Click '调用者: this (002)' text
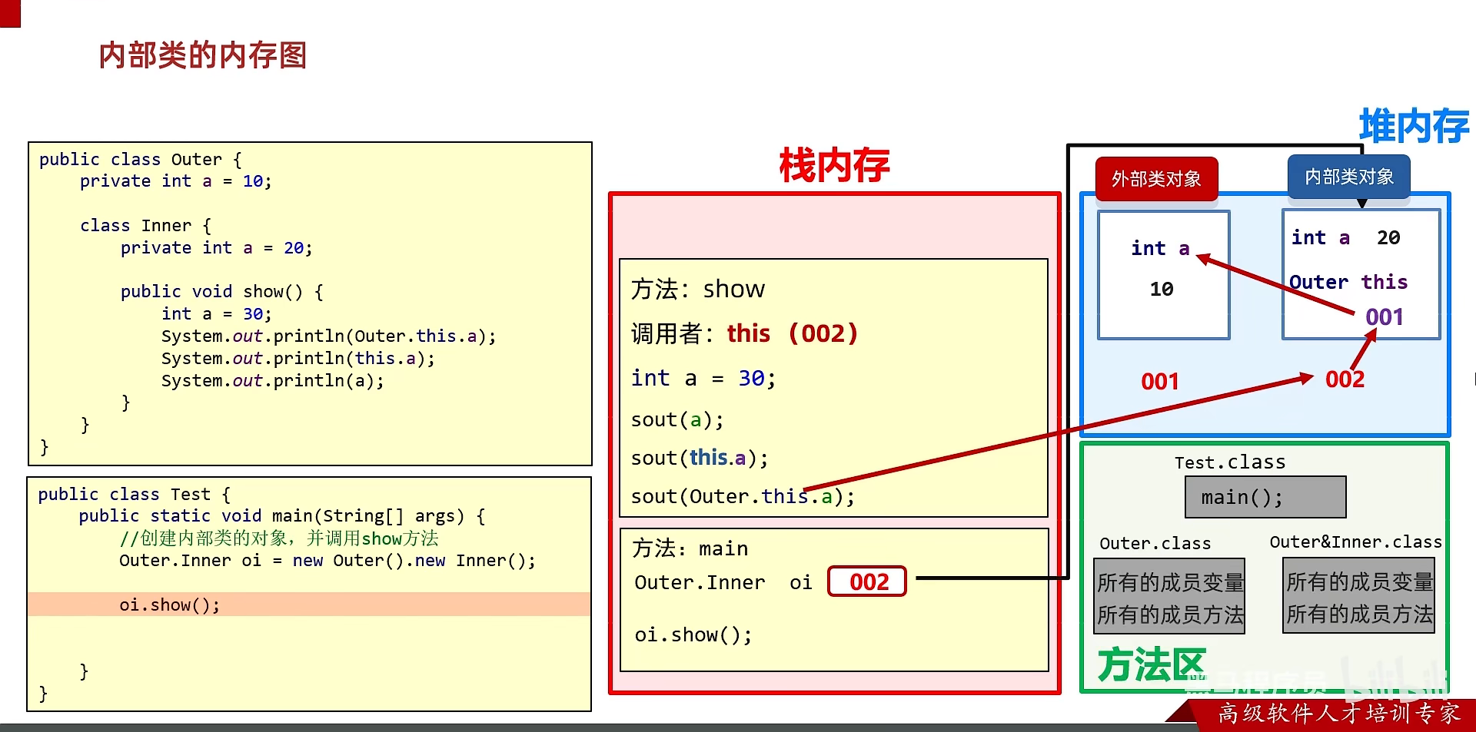The image size is (1476, 732). (744, 333)
